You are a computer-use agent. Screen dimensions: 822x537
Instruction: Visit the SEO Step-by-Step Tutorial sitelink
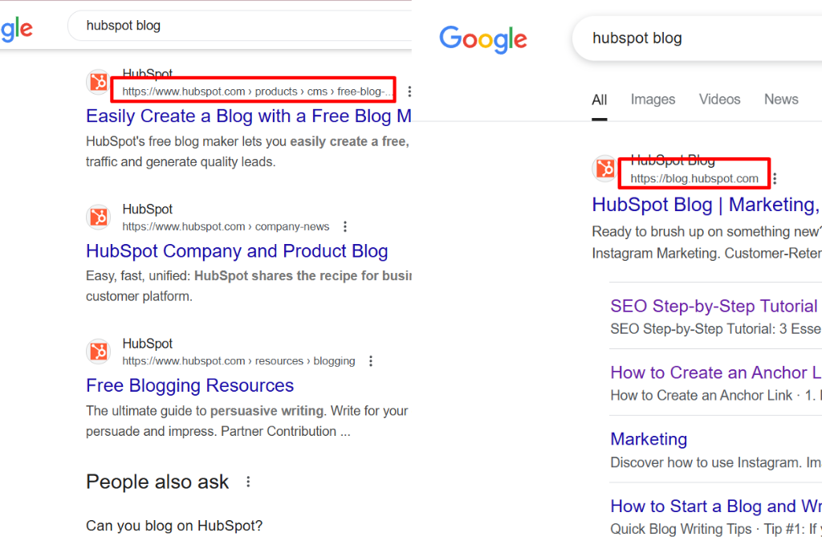click(713, 306)
